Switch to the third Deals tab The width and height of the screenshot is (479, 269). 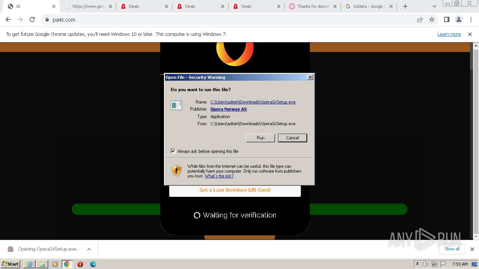256,6
